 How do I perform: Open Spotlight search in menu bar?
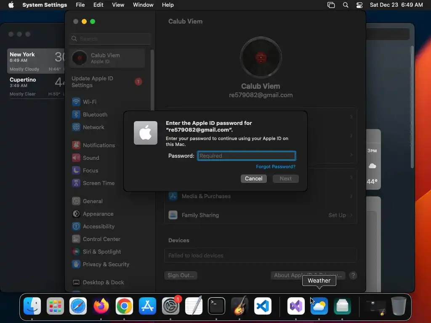click(x=346, y=5)
